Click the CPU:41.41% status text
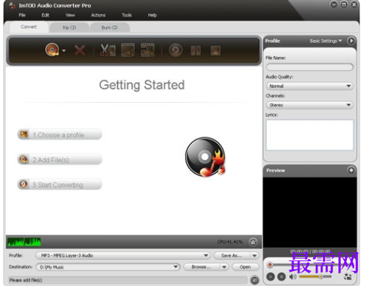The width and height of the screenshot is (373, 286). (230, 242)
